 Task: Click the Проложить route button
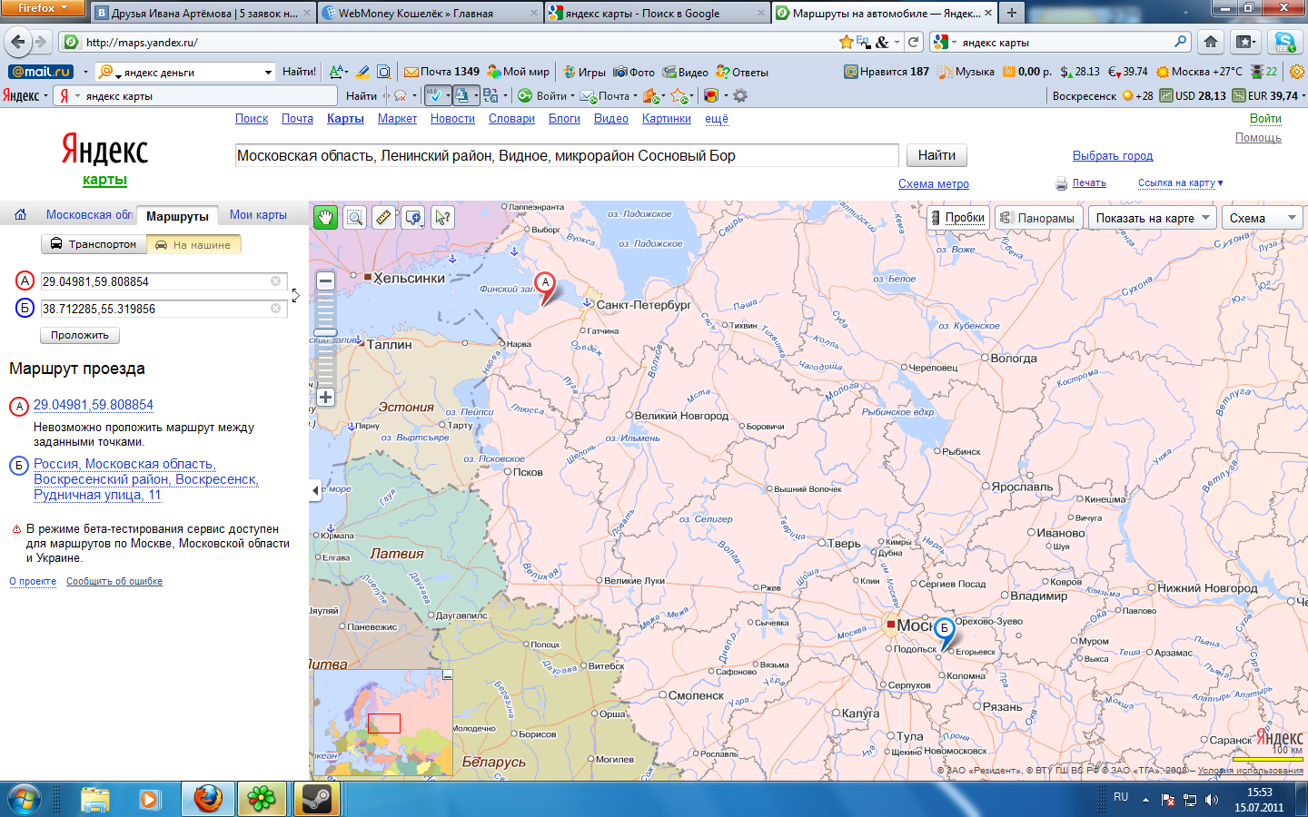pos(80,336)
